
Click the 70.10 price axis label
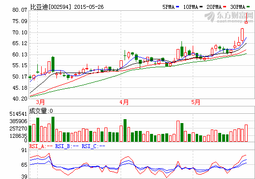(20, 32)
